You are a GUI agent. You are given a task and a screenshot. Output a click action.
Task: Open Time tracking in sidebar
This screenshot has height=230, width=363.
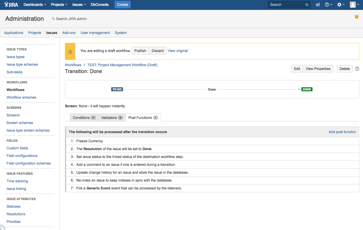tap(17, 181)
